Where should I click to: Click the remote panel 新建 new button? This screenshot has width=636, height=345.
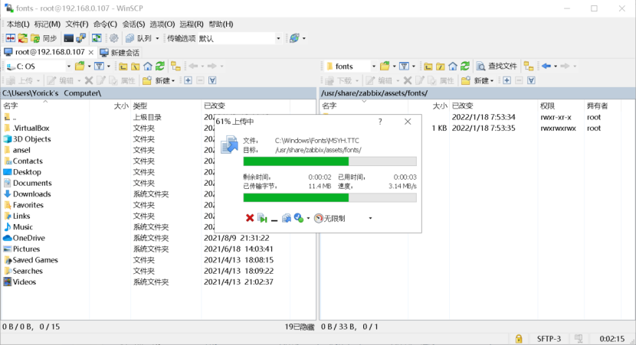click(478, 80)
